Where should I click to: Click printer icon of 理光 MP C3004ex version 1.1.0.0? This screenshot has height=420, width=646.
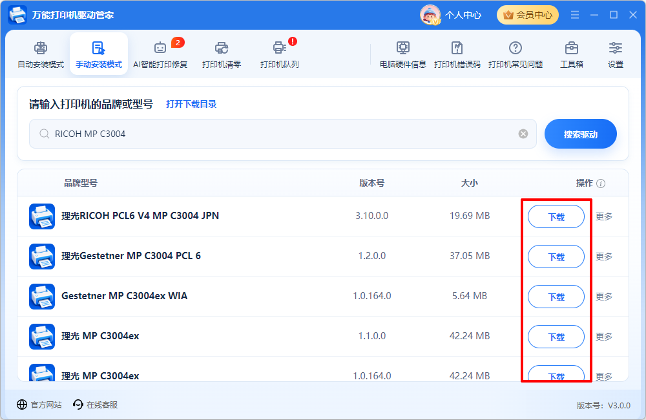(42, 337)
